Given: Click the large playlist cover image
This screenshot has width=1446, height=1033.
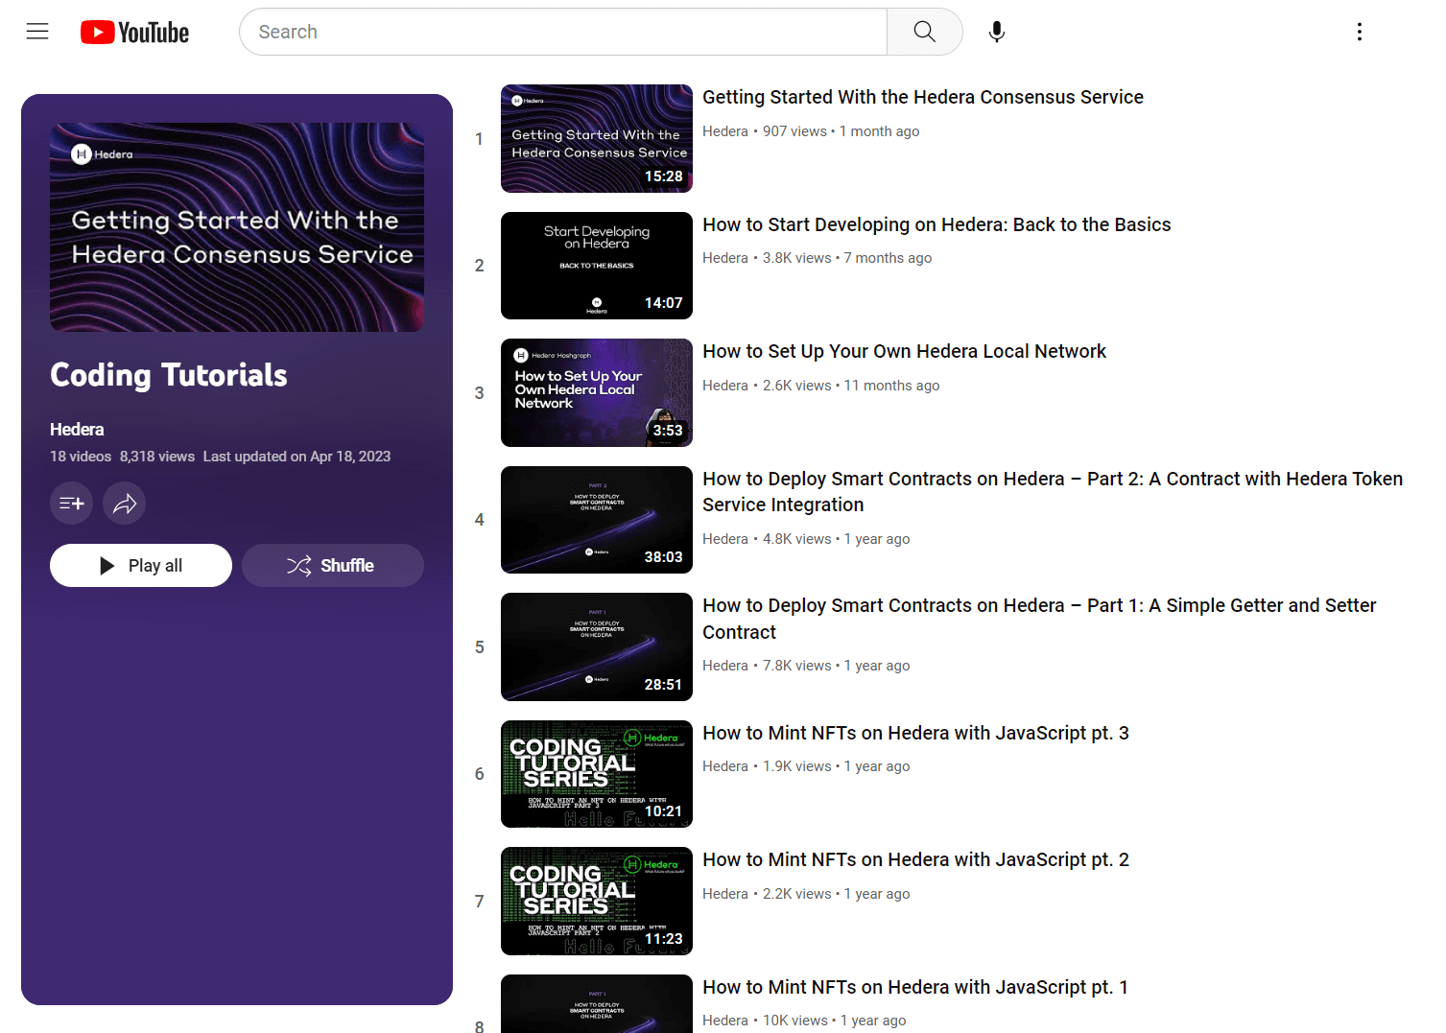Looking at the screenshot, I should tap(237, 227).
